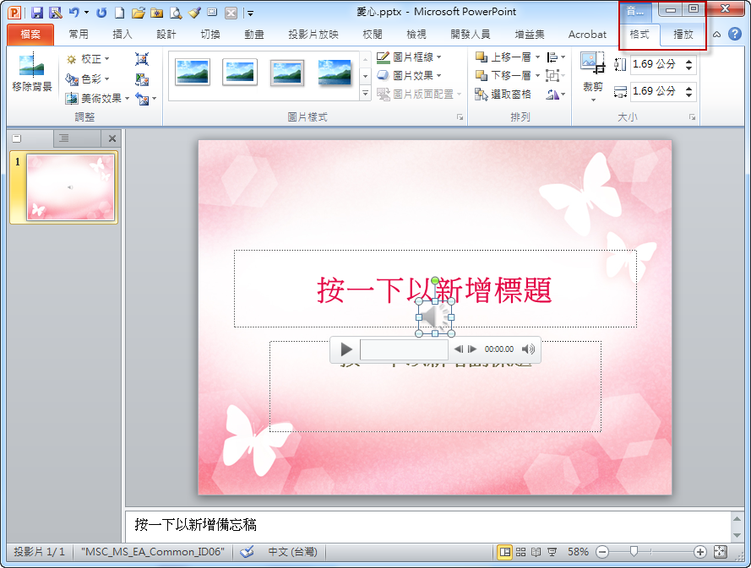Click the zoom out minus button
The height and width of the screenshot is (568, 751).
tap(602, 552)
